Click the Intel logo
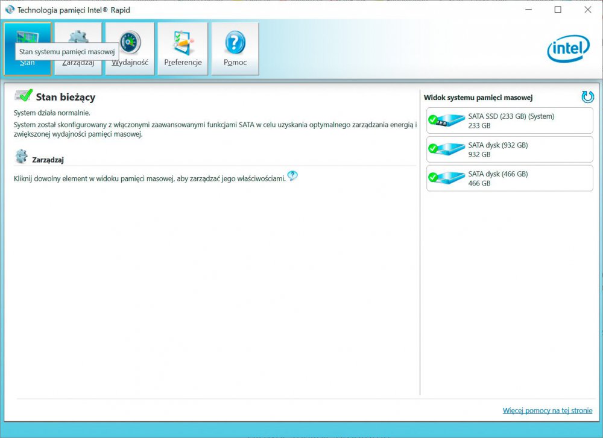 pyautogui.click(x=568, y=49)
